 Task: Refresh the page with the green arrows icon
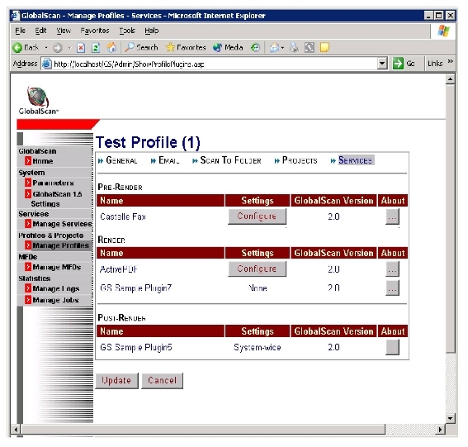tap(96, 47)
